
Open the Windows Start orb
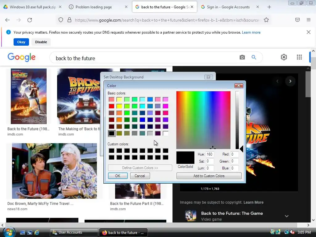pyautogui.click(x=9, y=232)
